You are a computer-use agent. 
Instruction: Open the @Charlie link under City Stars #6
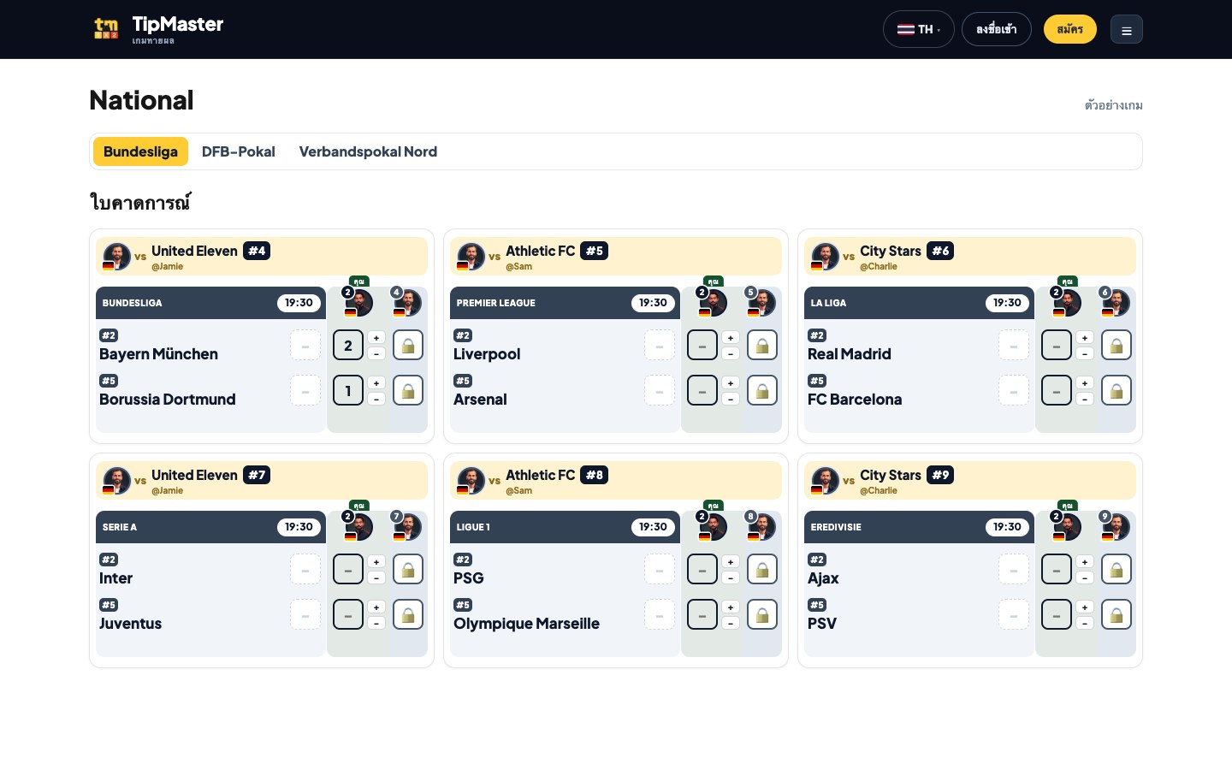(879, 266)
